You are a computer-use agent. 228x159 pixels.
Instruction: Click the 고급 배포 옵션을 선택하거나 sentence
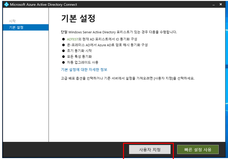pyautogui.click(x=127, y=78)
